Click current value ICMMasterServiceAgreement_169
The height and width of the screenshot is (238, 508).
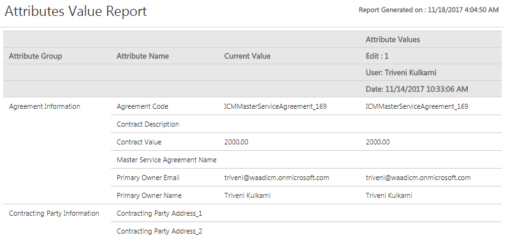click(275, 106)
